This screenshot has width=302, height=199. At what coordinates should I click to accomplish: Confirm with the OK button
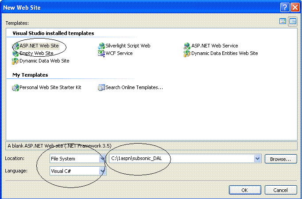pos(245,190)
